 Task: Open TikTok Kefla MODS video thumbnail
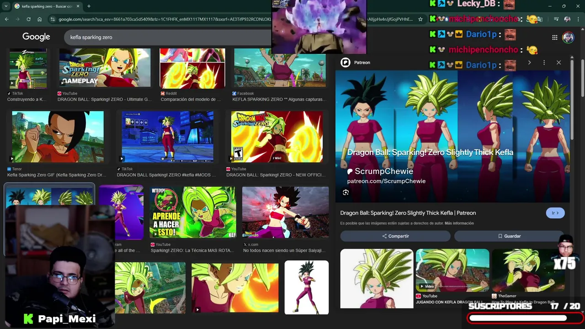[168, 137]
